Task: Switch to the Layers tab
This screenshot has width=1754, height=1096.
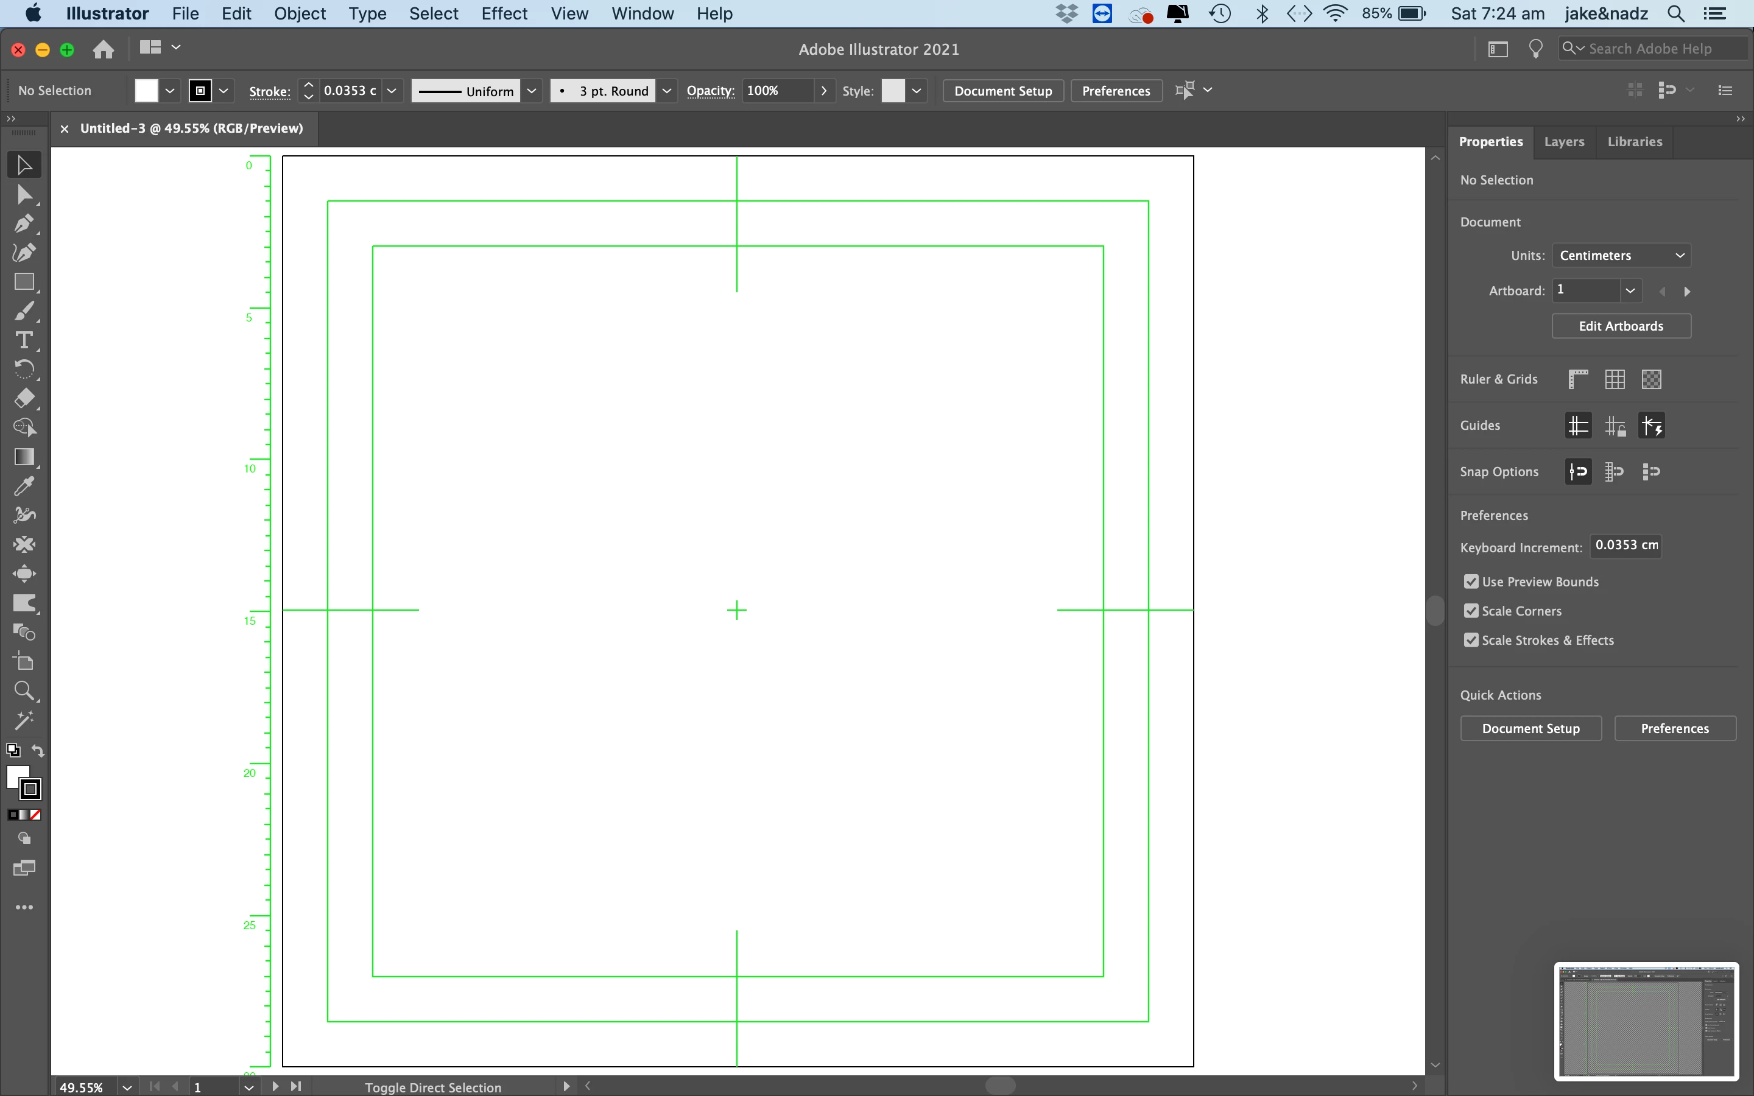Action: pyautogui.click(x=1563, y=141)
